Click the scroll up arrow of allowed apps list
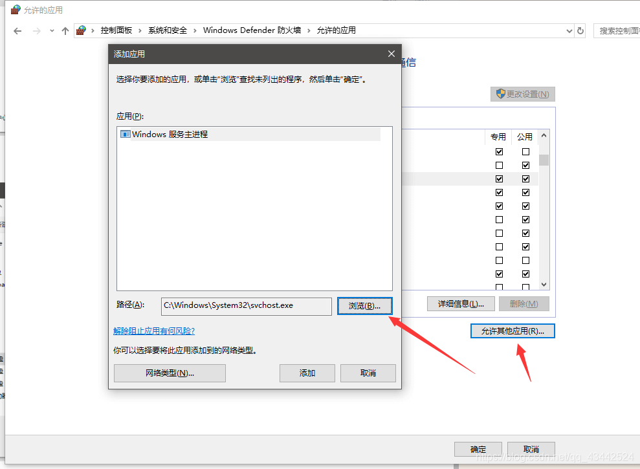Image resolution: width=640 pixels, height=469 pixels. pos(544,135)
